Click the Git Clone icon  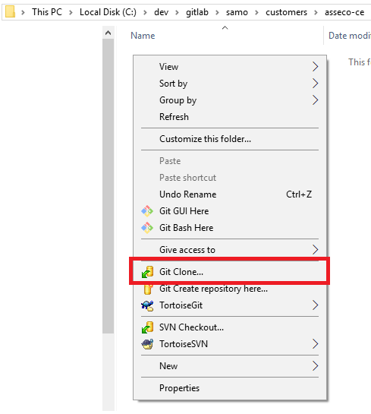147,272
